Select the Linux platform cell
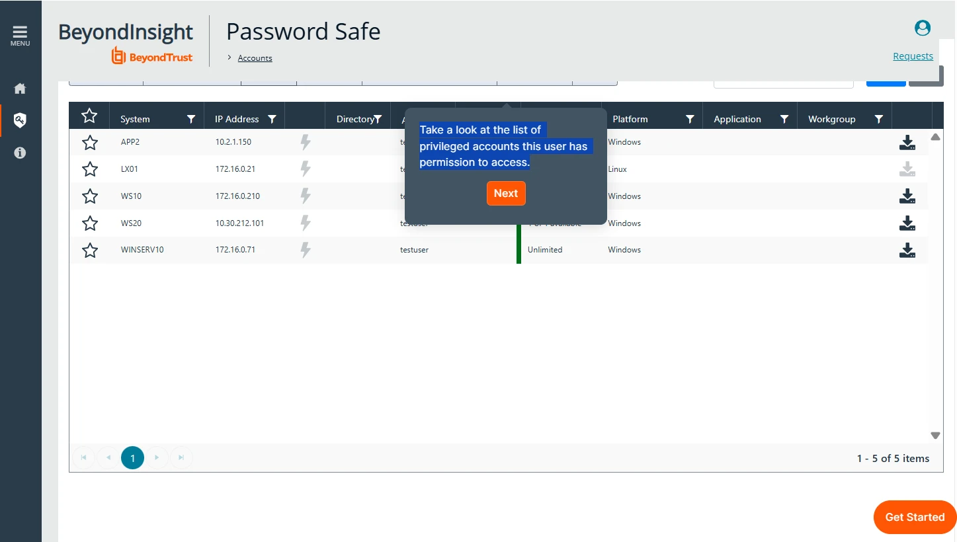This screenshot has height=542, width=957. (617, 169)
